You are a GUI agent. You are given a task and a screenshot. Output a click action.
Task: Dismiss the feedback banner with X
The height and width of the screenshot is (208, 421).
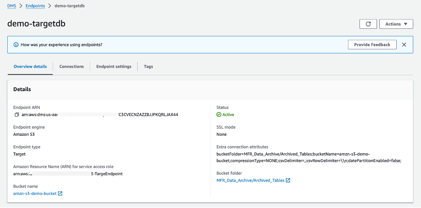pos(404,45)
